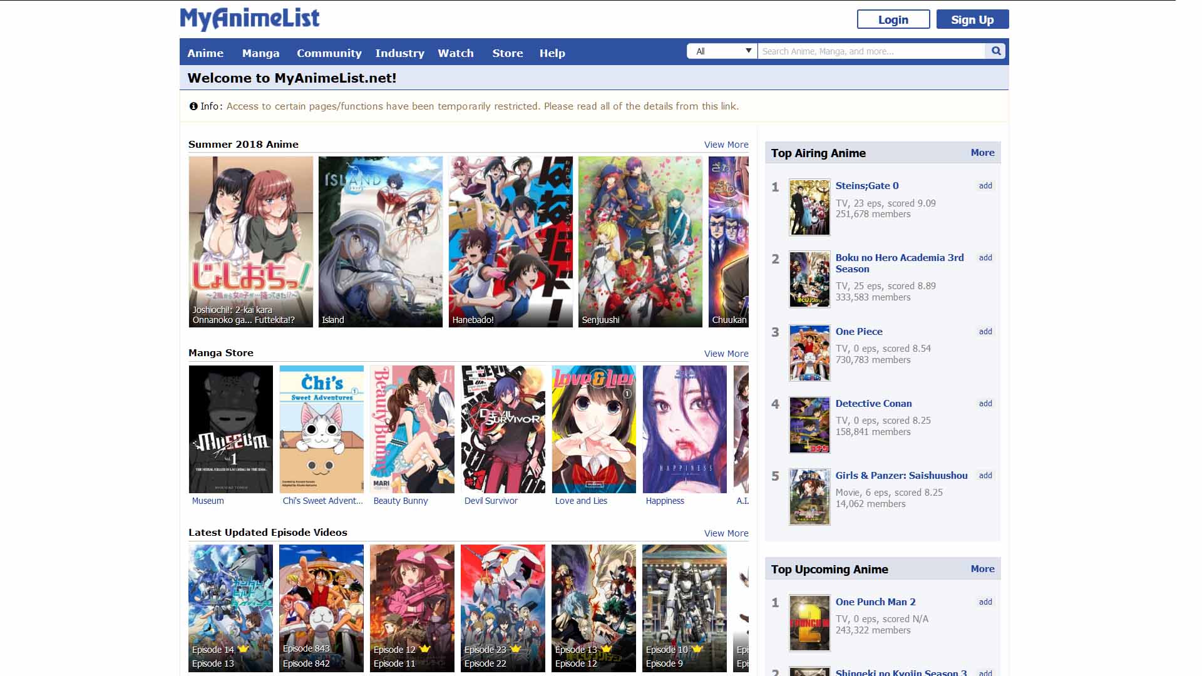Add Steins;Gate 0 using its add link
Screen dimensions: 1202x676
(x=985, y=186)
